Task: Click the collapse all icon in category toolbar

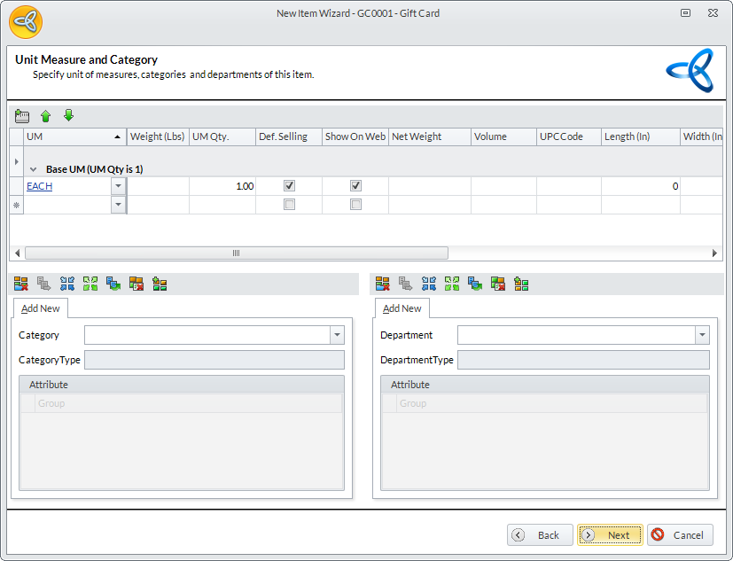Action: point(67,284)
